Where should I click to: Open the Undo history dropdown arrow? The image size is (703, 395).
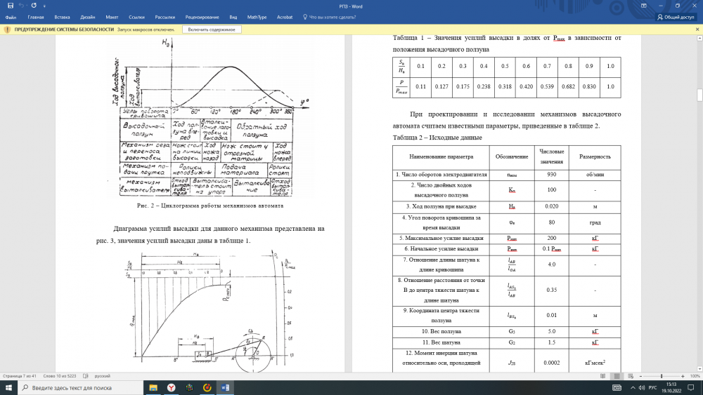click(x=27, y=5)
